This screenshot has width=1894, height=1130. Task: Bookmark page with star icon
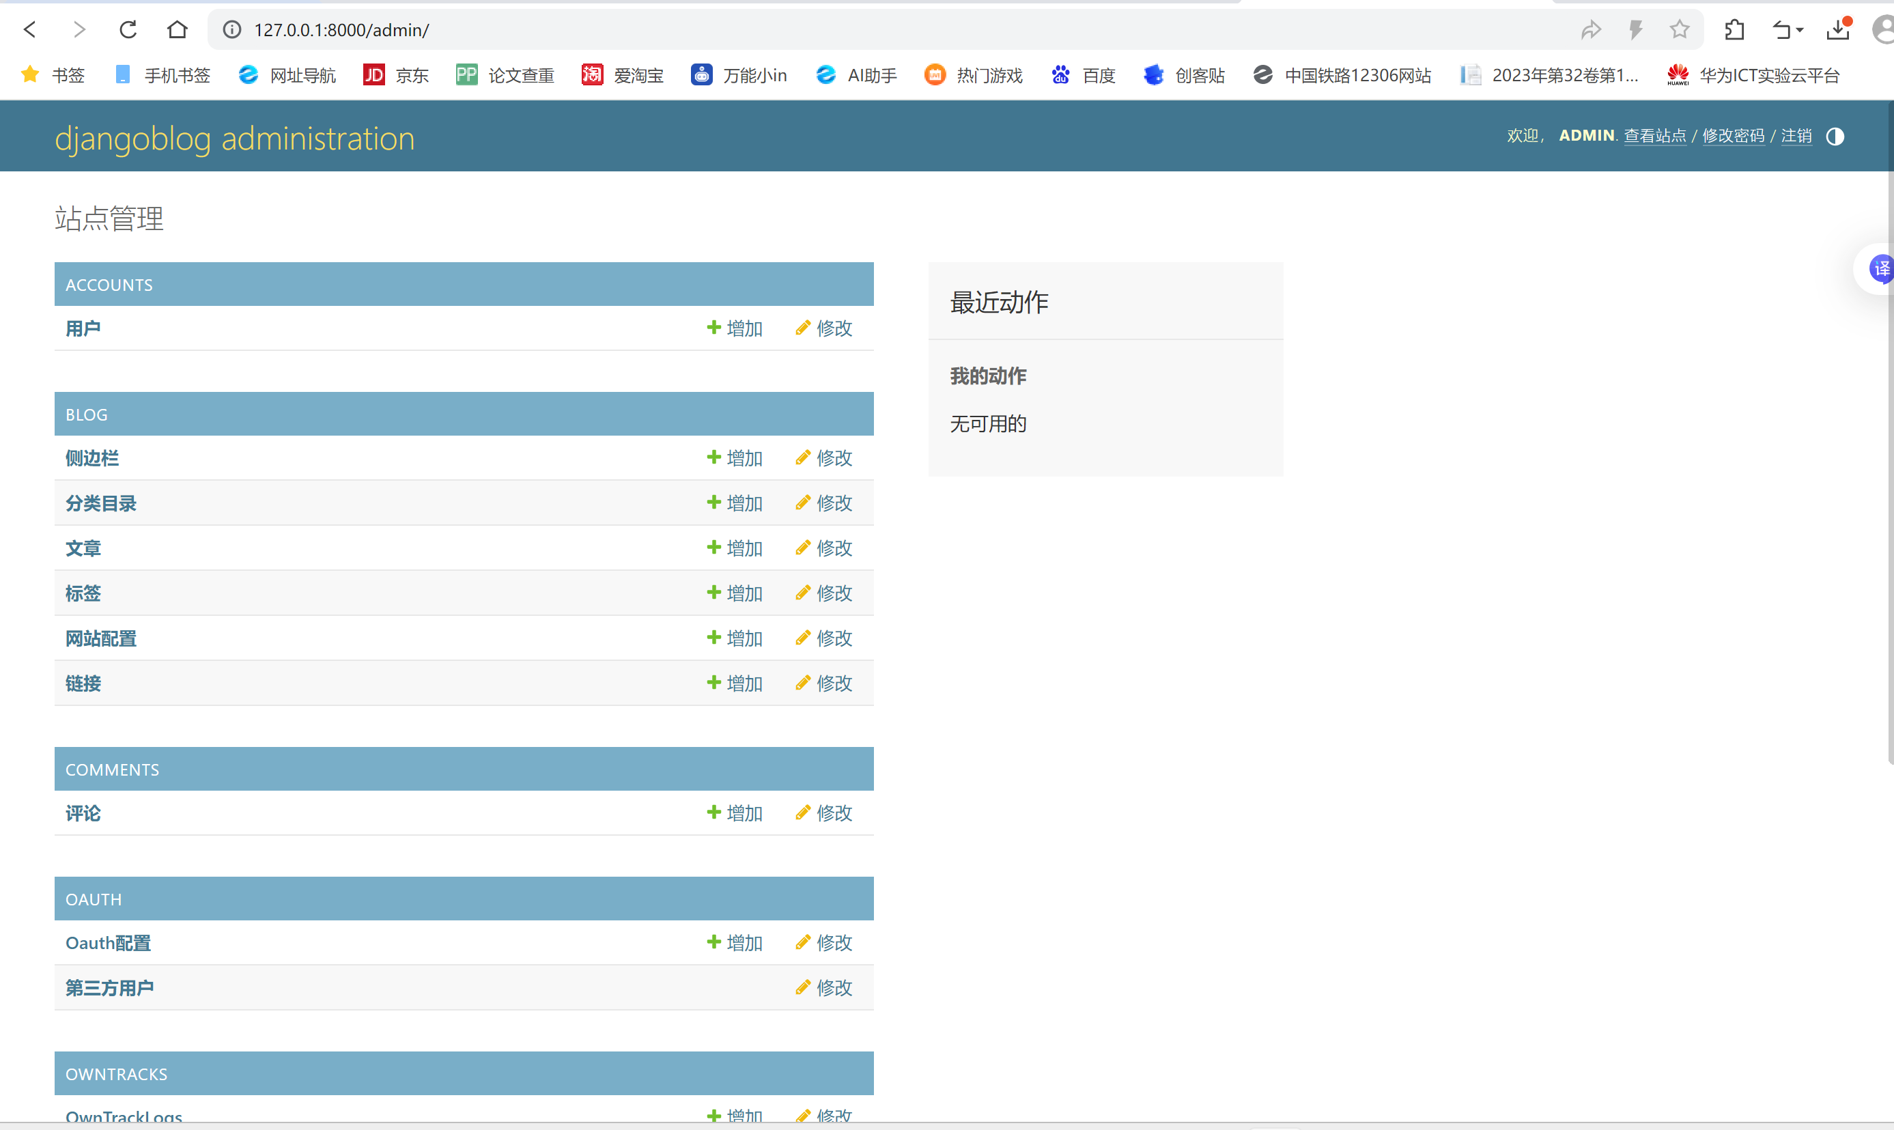pyautogui.click(x=1680, y=29)
